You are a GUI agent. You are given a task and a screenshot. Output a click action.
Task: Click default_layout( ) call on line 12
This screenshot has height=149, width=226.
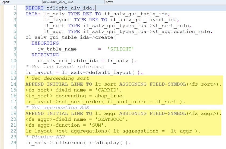point(114,72)
